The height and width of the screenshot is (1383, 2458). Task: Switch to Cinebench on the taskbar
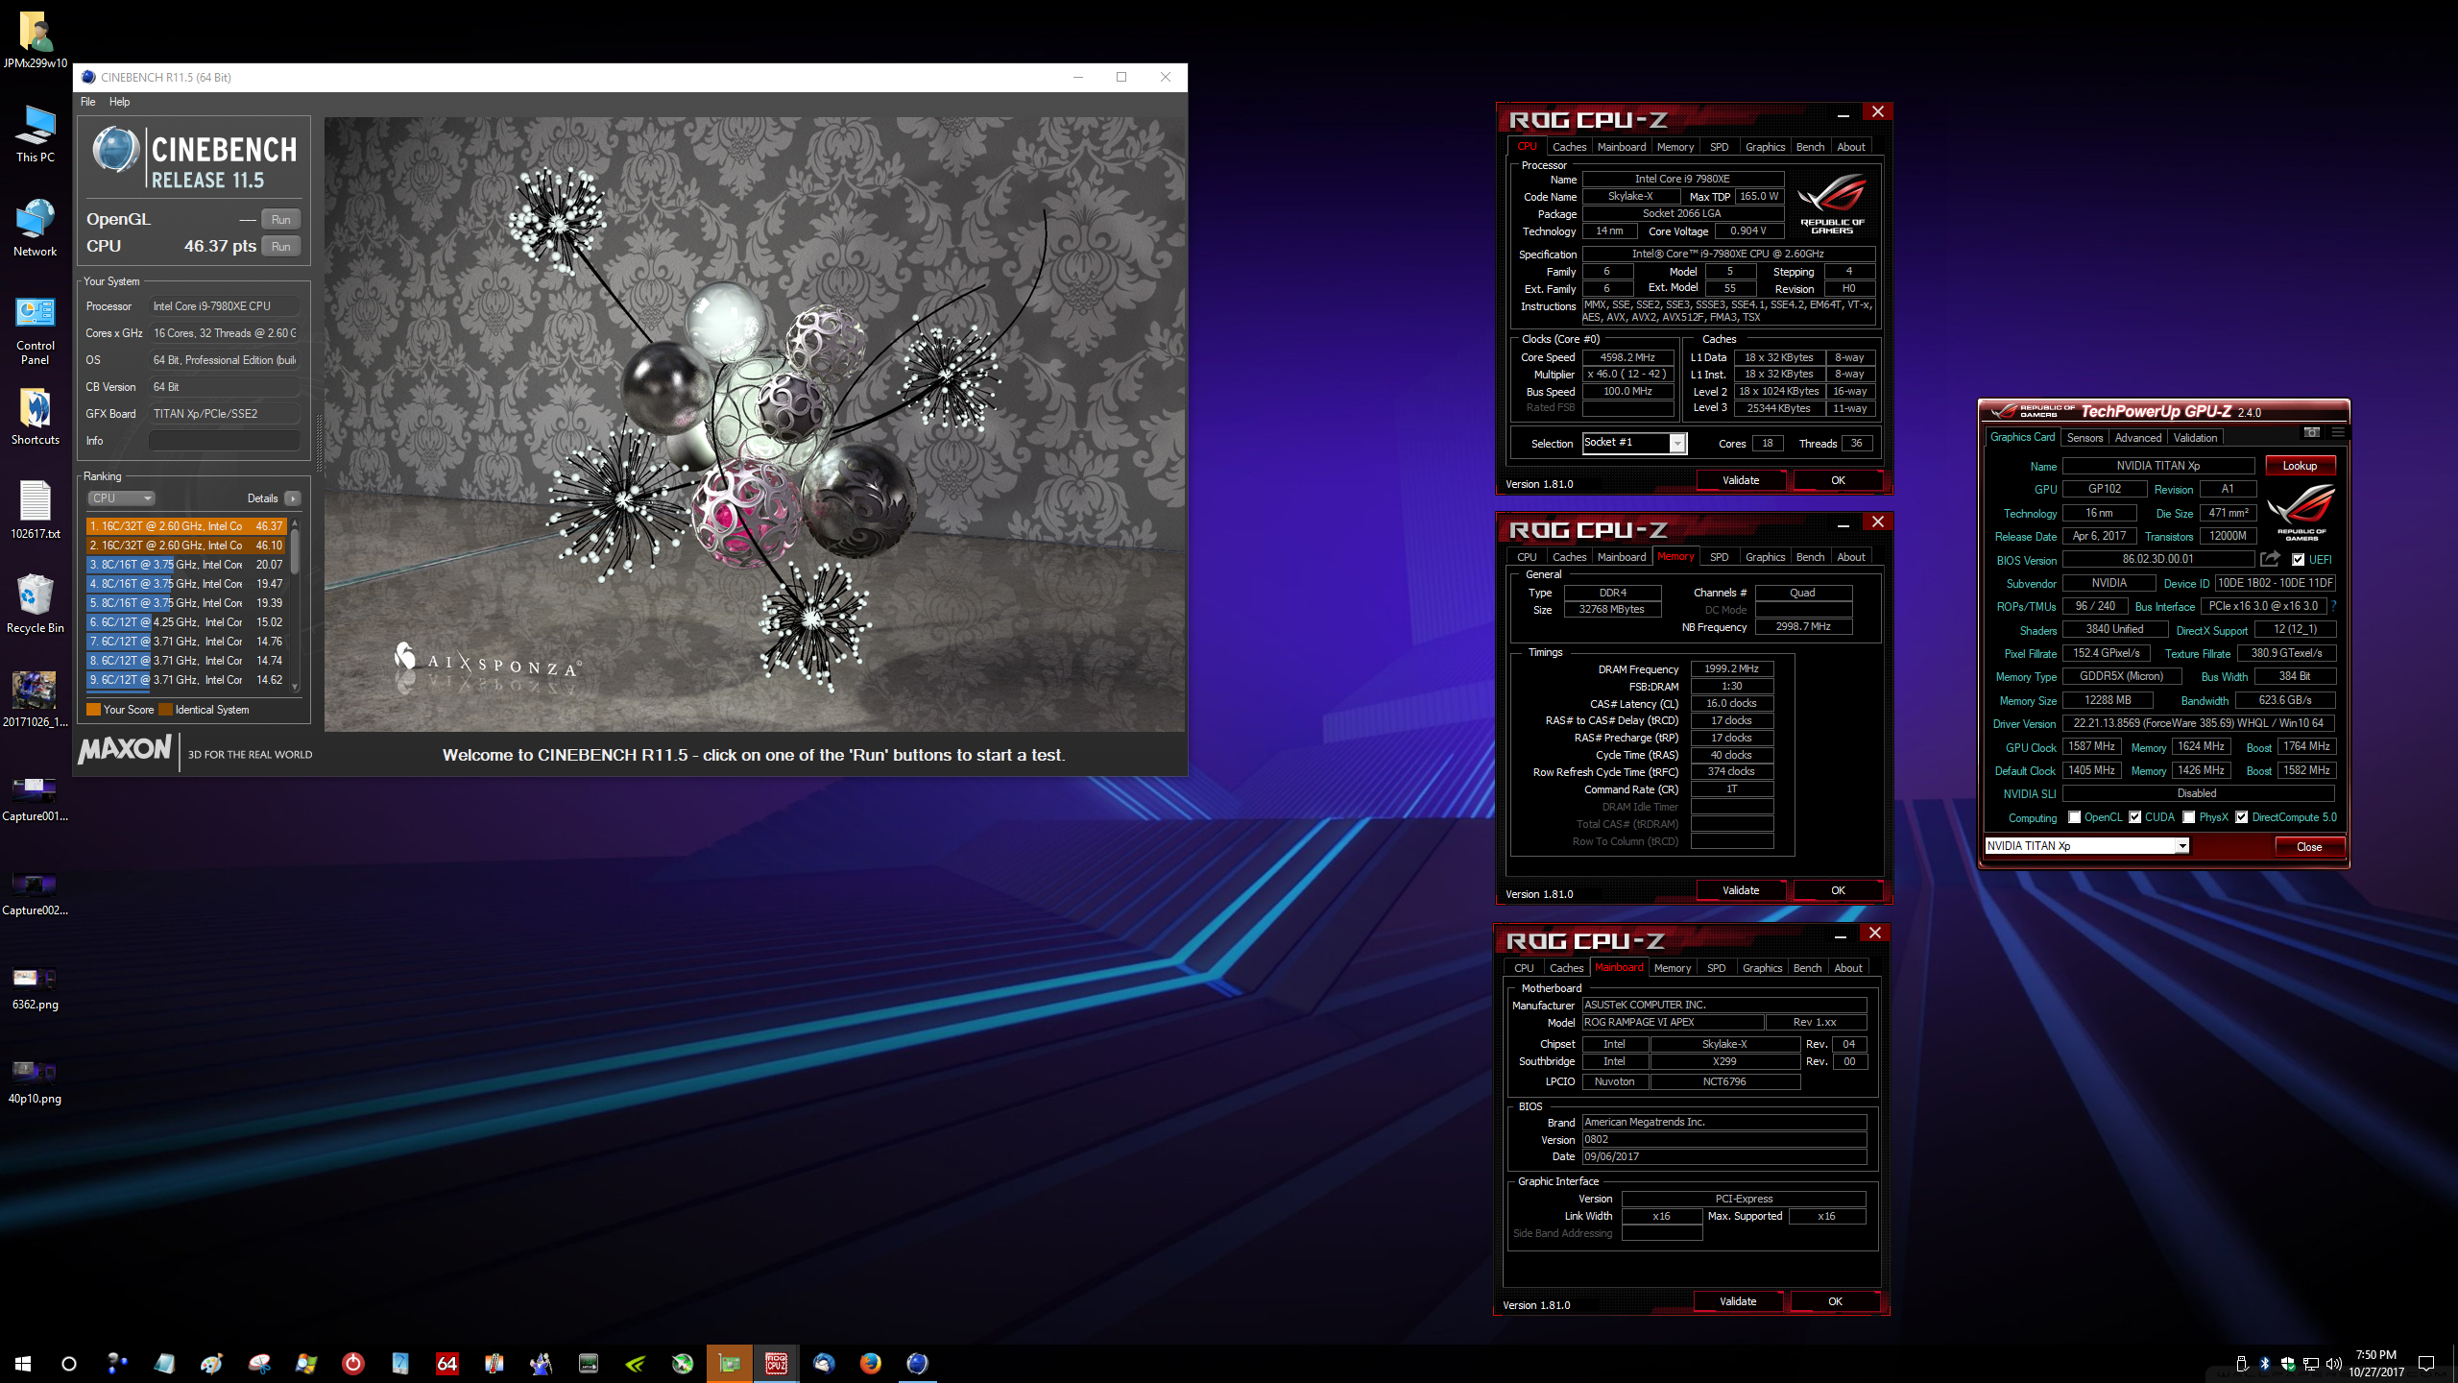(918, 1363)
